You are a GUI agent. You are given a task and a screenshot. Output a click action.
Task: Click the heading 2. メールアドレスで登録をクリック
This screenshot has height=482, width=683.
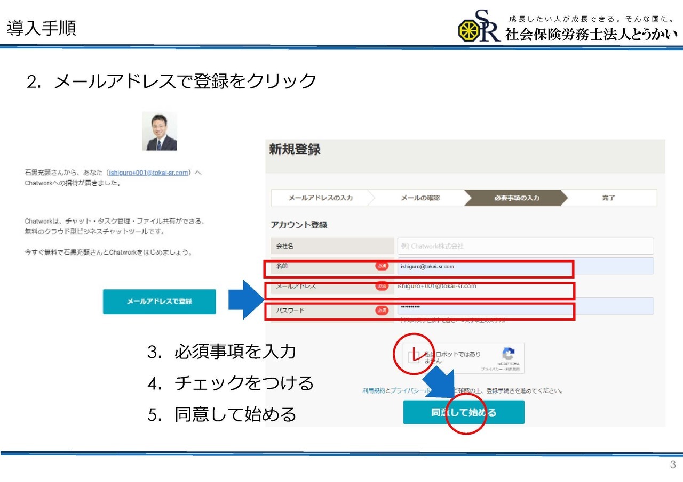click(x=172, y=81)
